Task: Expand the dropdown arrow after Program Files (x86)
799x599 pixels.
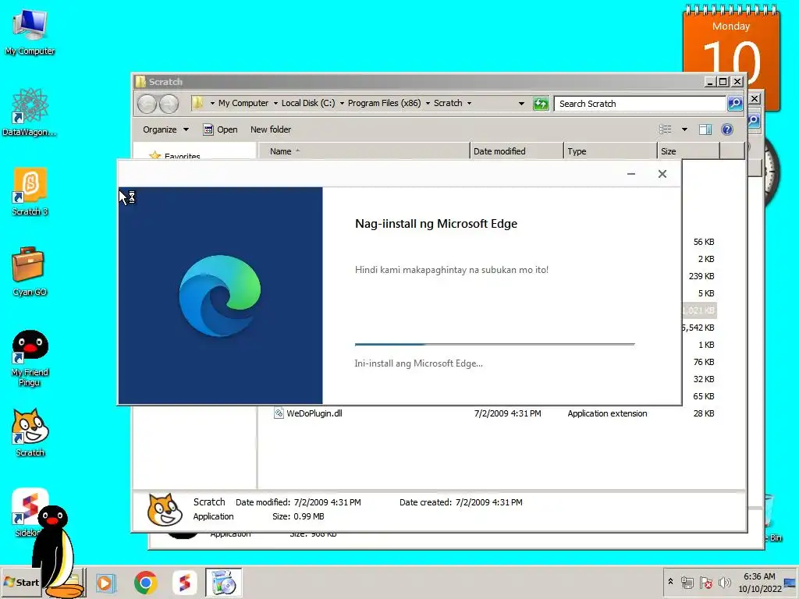Action: click(428, 104)
